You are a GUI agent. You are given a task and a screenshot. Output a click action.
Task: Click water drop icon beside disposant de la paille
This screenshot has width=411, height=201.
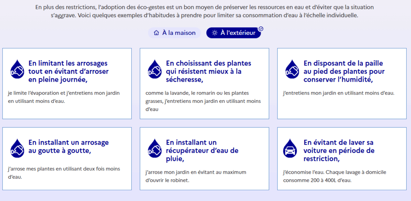(292, 69)
